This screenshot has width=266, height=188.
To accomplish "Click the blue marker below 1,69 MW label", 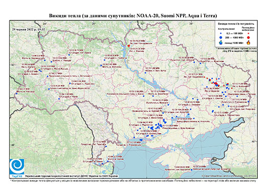I will click(145, 73).
